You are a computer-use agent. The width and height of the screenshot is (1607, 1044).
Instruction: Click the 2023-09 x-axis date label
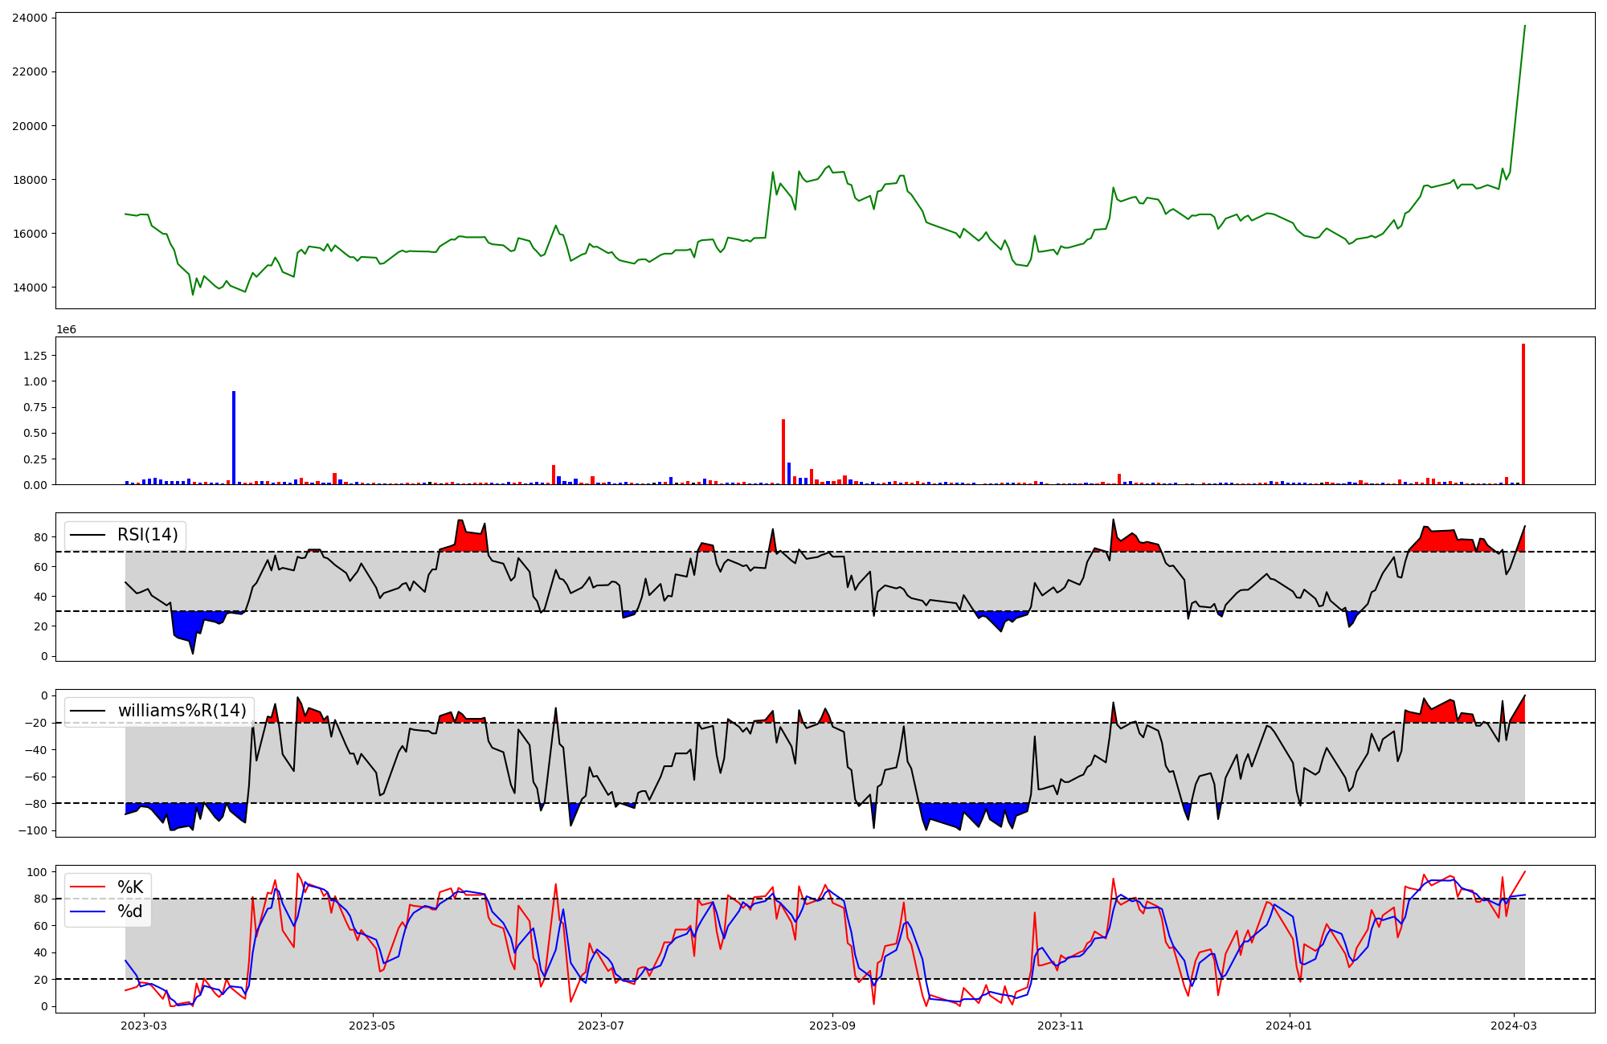pos(832,1026)
